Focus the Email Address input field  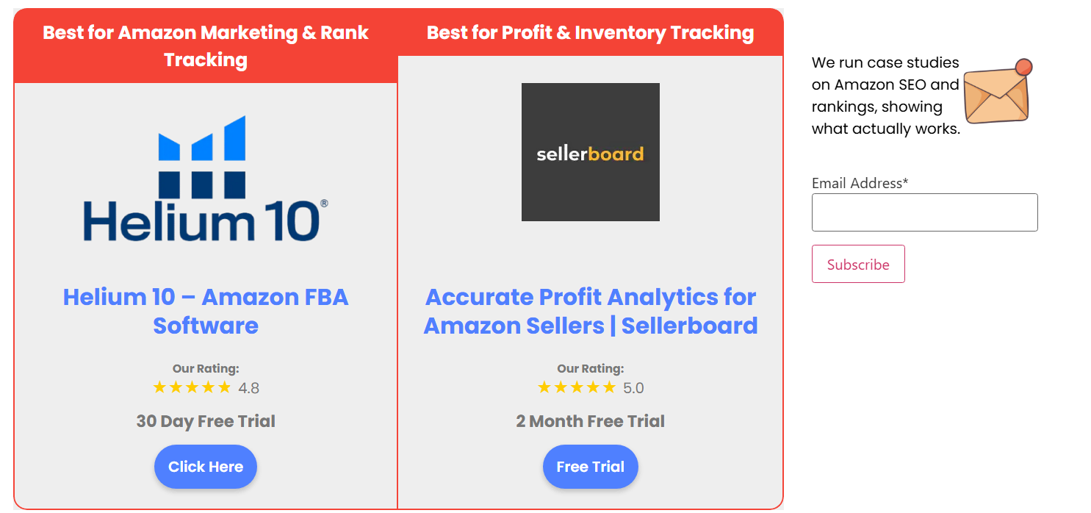coord(924,212)
